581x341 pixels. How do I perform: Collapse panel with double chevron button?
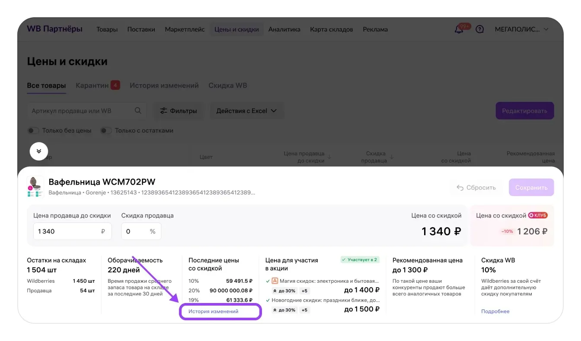pos(39,151)
